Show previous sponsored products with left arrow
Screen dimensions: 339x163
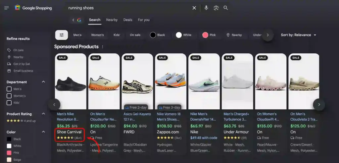(54, 105)
